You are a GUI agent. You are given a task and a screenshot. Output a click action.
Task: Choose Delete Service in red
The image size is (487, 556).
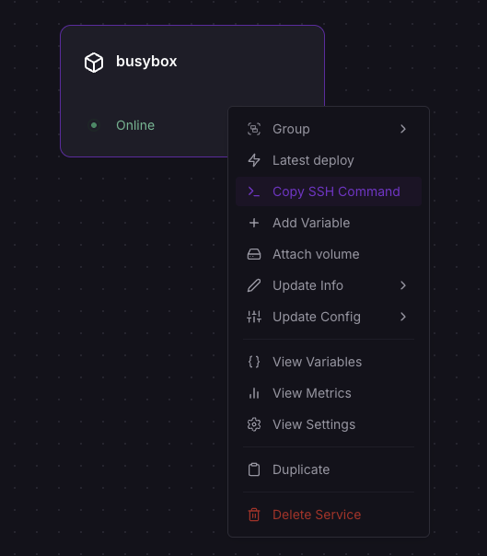click(329, 515)
